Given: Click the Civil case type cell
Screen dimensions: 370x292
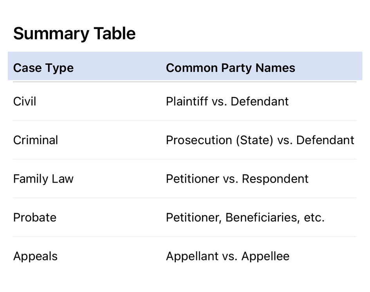Looking at the screenshot, I should [x=25, y=101].
